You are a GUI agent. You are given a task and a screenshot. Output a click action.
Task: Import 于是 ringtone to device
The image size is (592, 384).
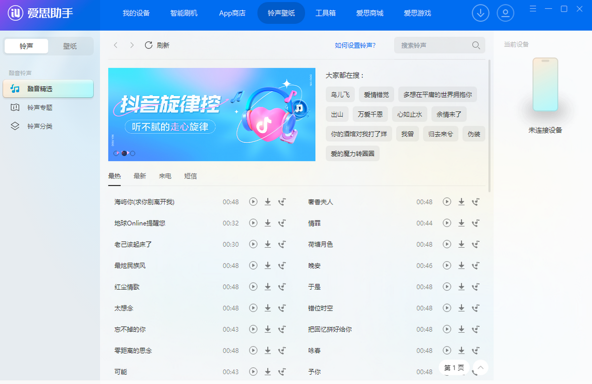tap(476, 287)
